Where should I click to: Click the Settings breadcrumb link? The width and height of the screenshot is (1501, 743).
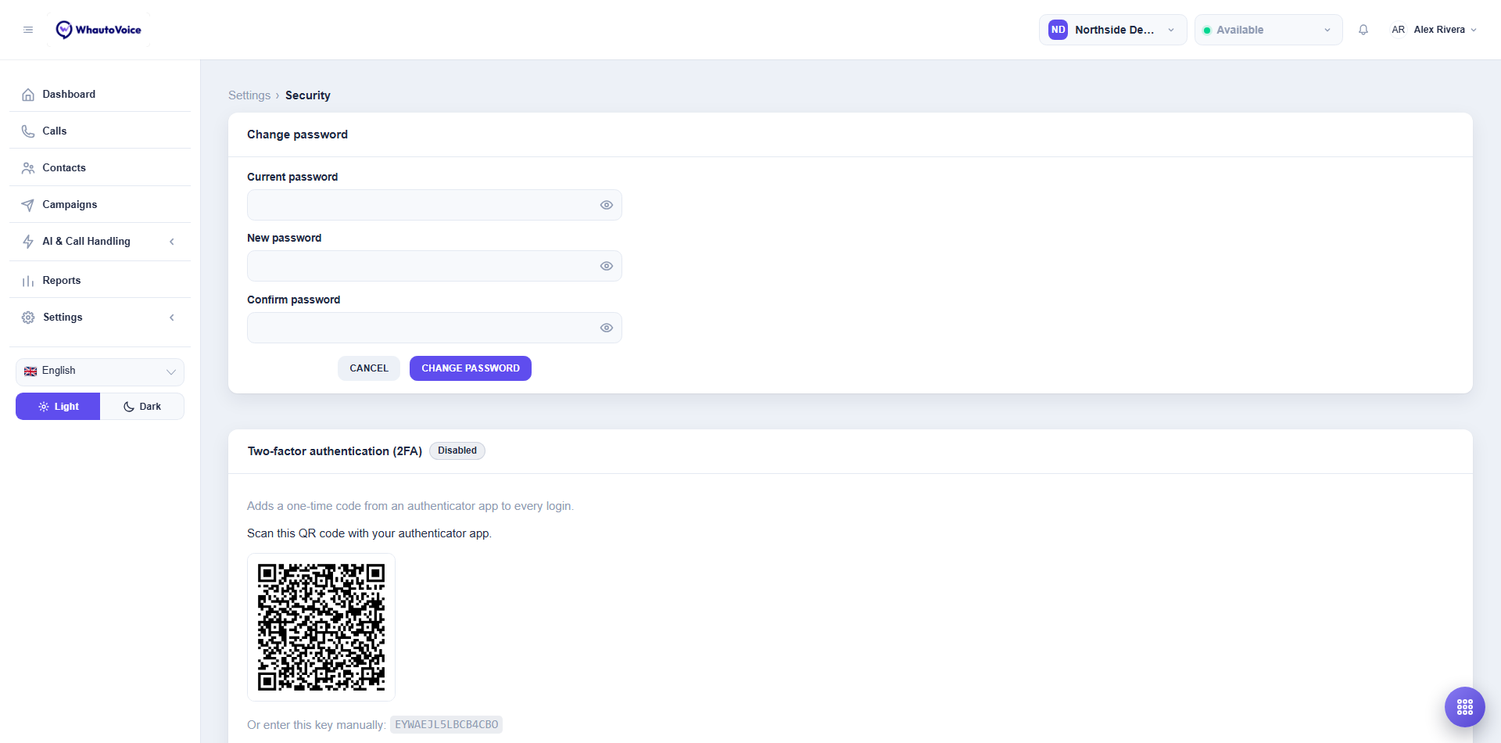tap(249, 95)
